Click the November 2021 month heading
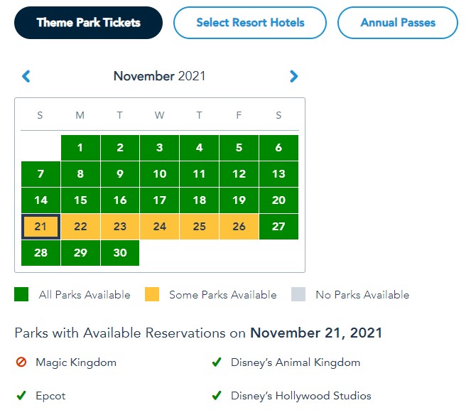The width and height of the screenshot is (471, 420). point(159,76)
